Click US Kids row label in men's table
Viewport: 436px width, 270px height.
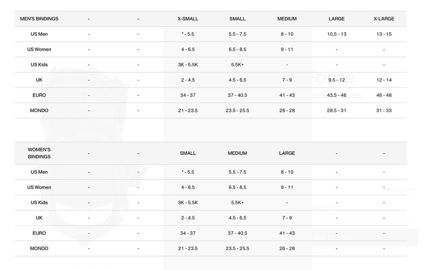[39, 65]
